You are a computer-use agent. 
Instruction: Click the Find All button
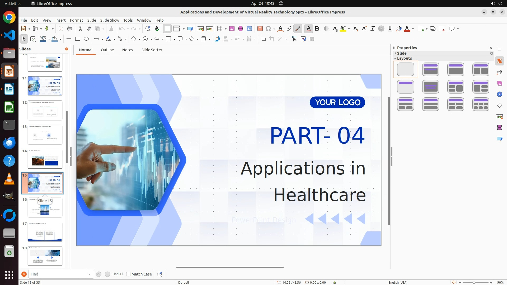tap(118, 274)
